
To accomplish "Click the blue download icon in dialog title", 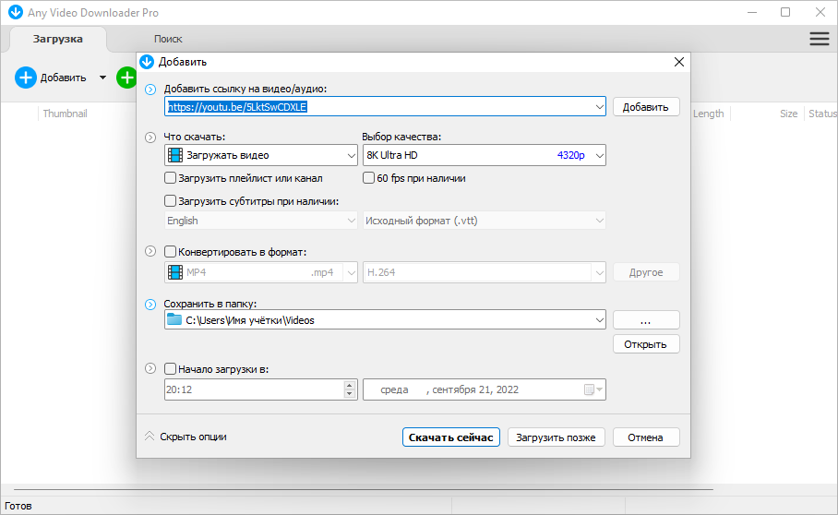I will (147, 62).
